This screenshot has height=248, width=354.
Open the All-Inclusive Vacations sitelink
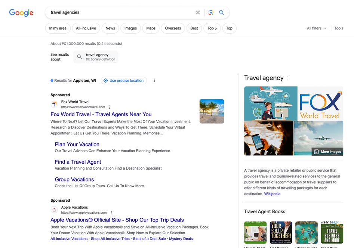69,239
